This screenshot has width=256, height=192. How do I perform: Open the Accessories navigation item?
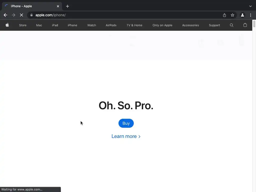coord(190,25)
